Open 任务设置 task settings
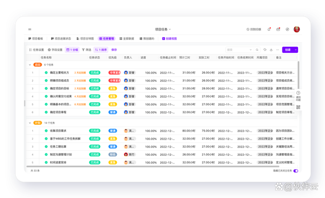This screenshot has width=325, height=198. [37, 50]
